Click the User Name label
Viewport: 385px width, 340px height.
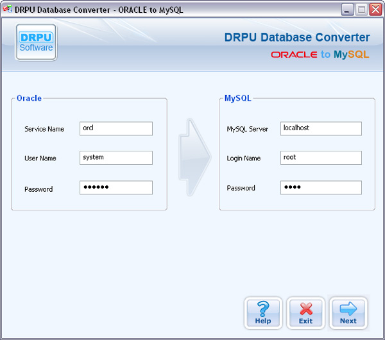pyautogui.click(x=40, y=158)
